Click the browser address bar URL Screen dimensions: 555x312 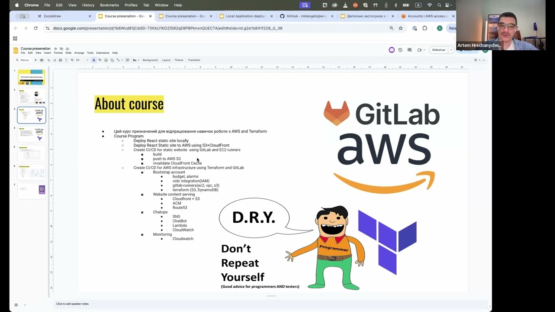[x=168, y=28]
